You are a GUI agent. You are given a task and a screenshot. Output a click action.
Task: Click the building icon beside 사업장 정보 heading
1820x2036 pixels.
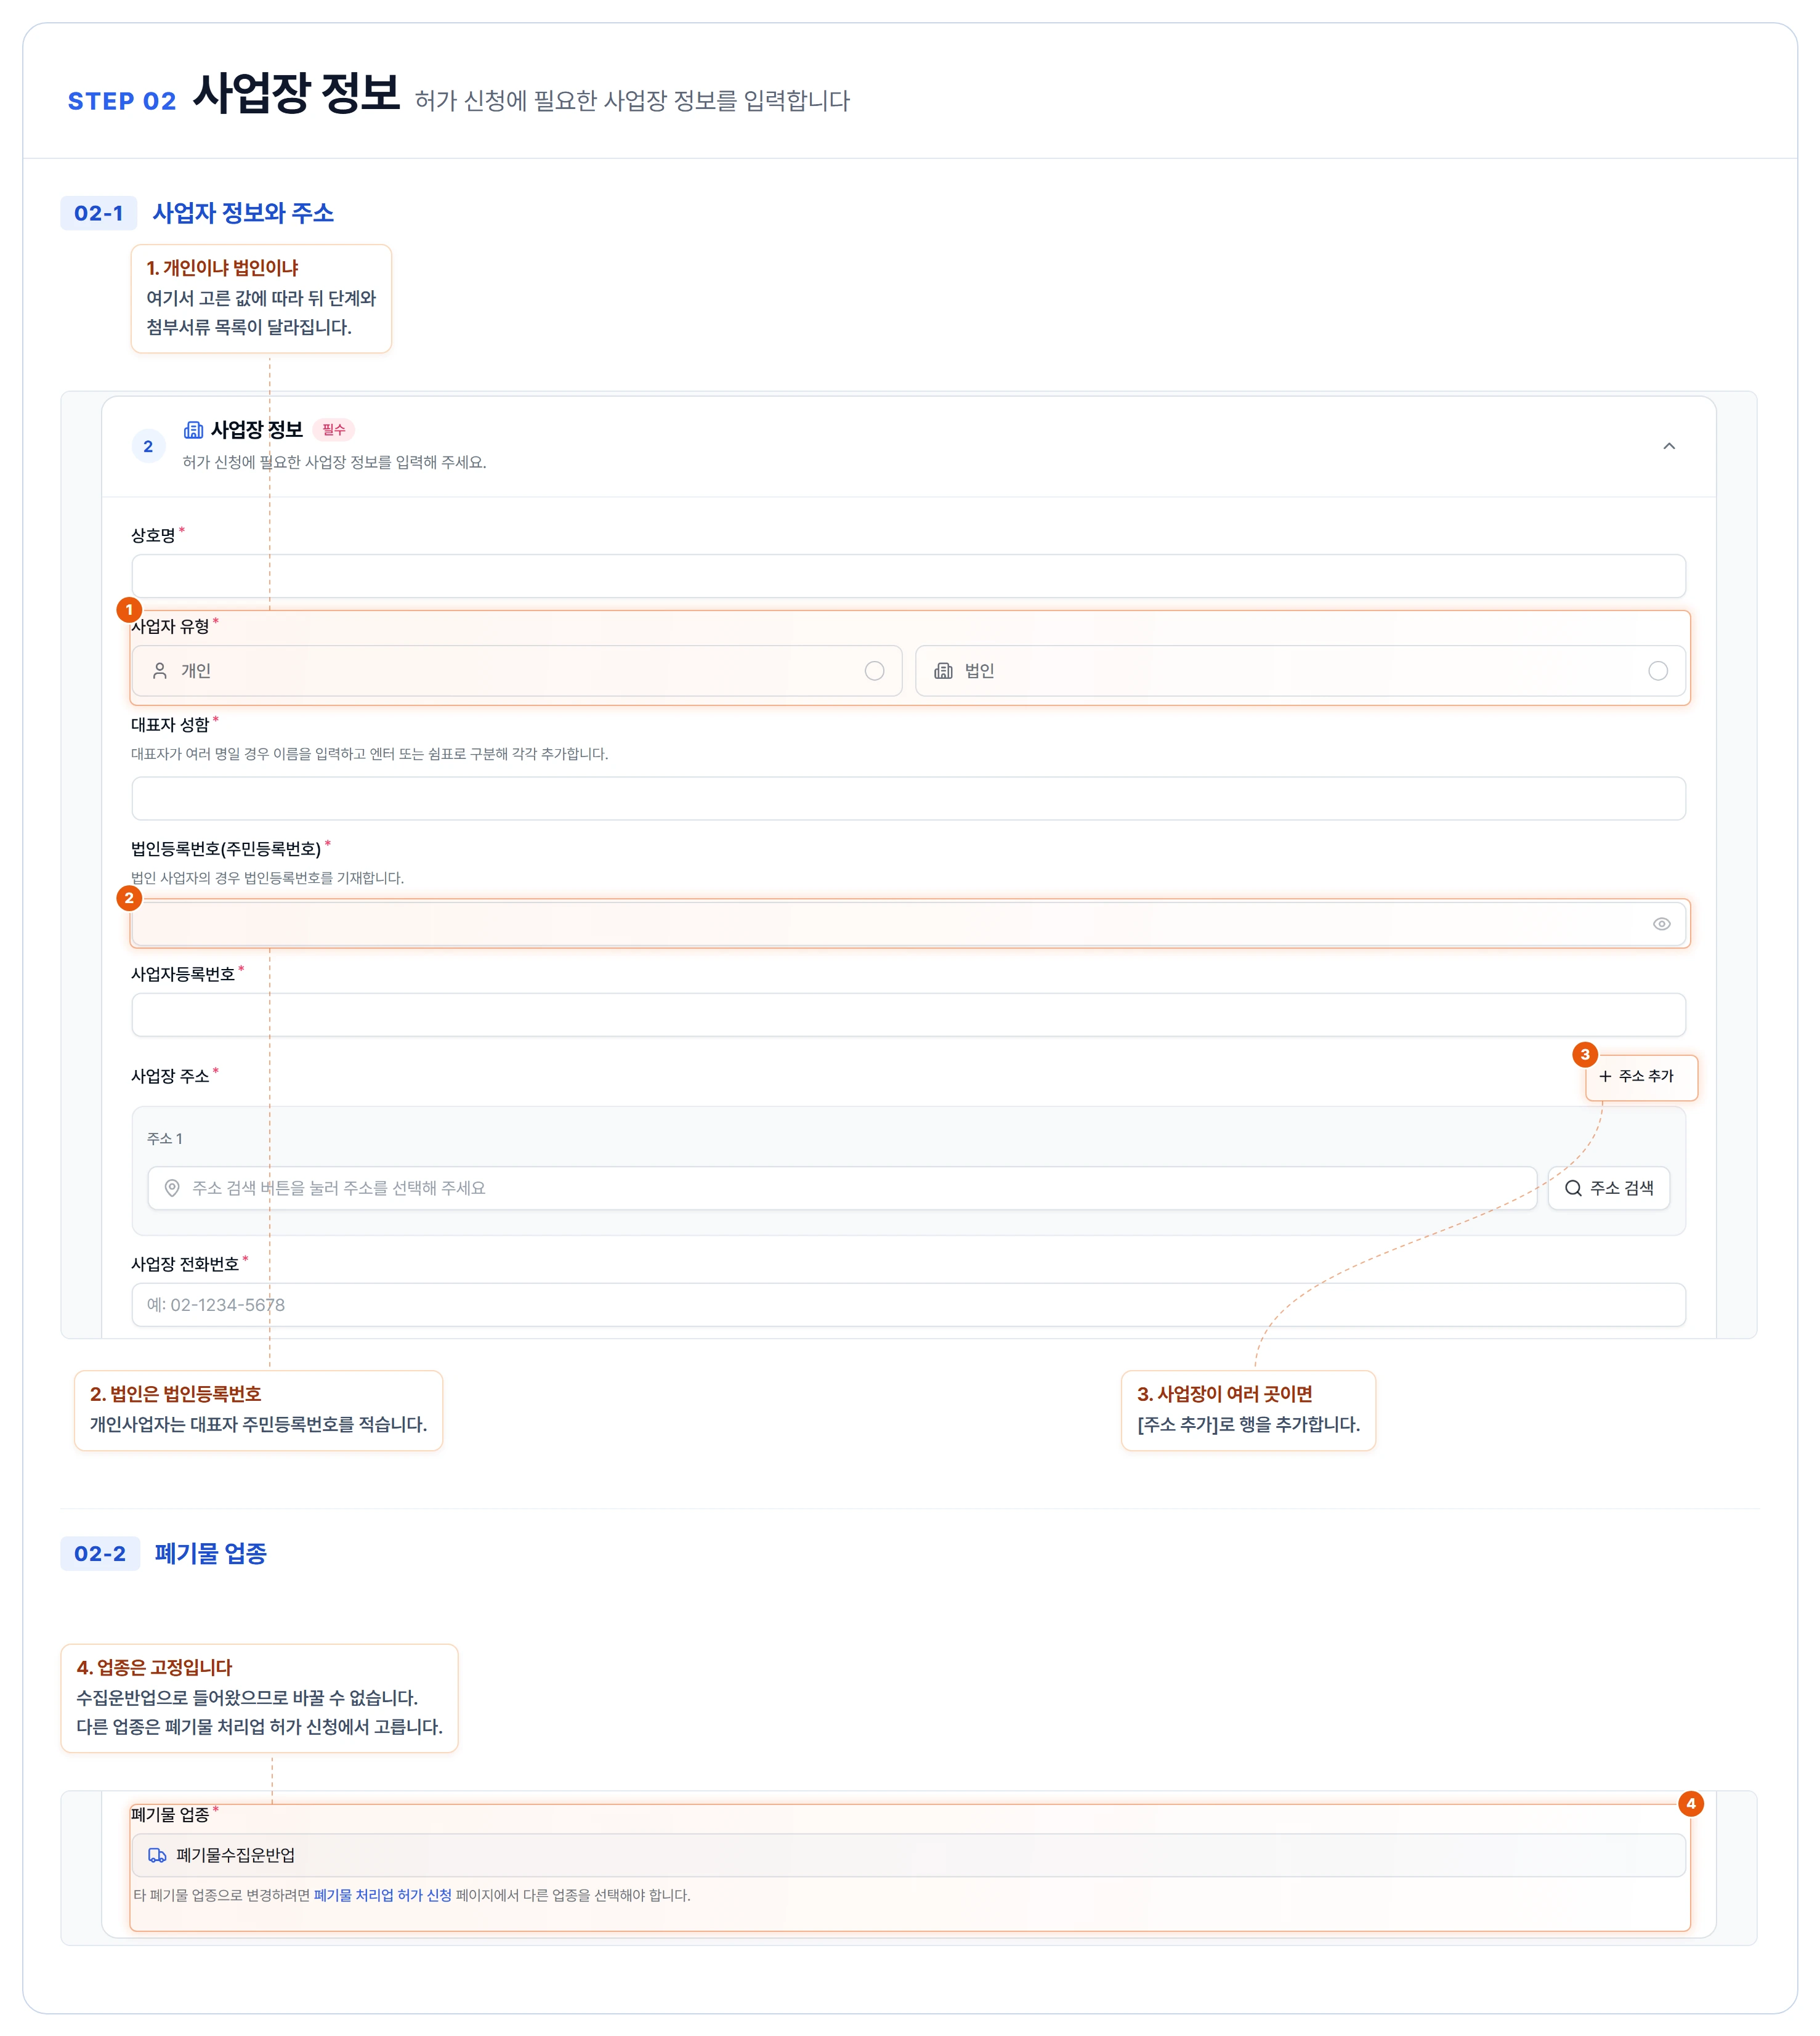pos(194,430)
